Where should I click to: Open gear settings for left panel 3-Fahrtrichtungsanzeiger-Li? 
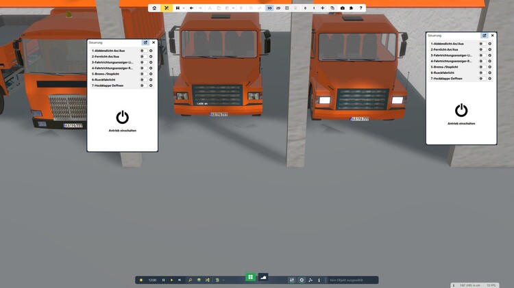(x=151, y=62)
